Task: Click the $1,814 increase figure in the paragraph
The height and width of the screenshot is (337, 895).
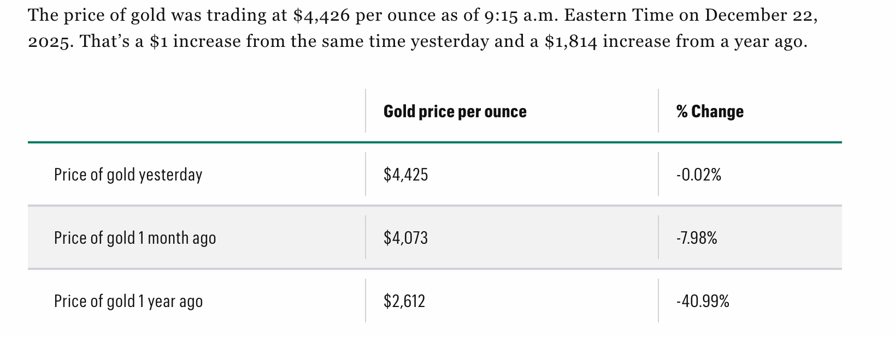Action: click(571, 41)
